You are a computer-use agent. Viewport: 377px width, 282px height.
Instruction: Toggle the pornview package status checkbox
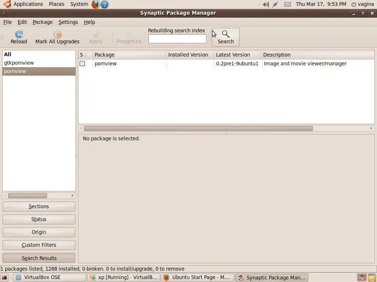coord(82,64)
